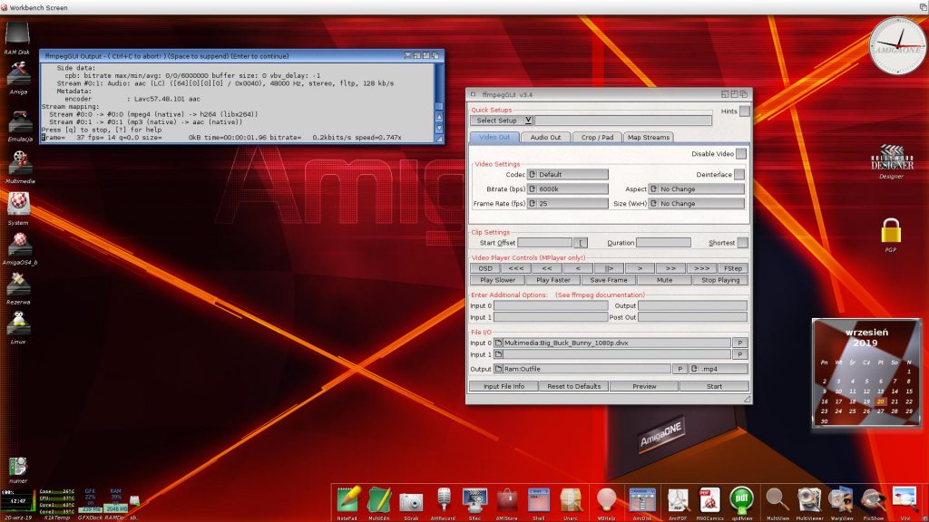Open System drive desktop icon
929x522 pixels.
pos(18,205)
